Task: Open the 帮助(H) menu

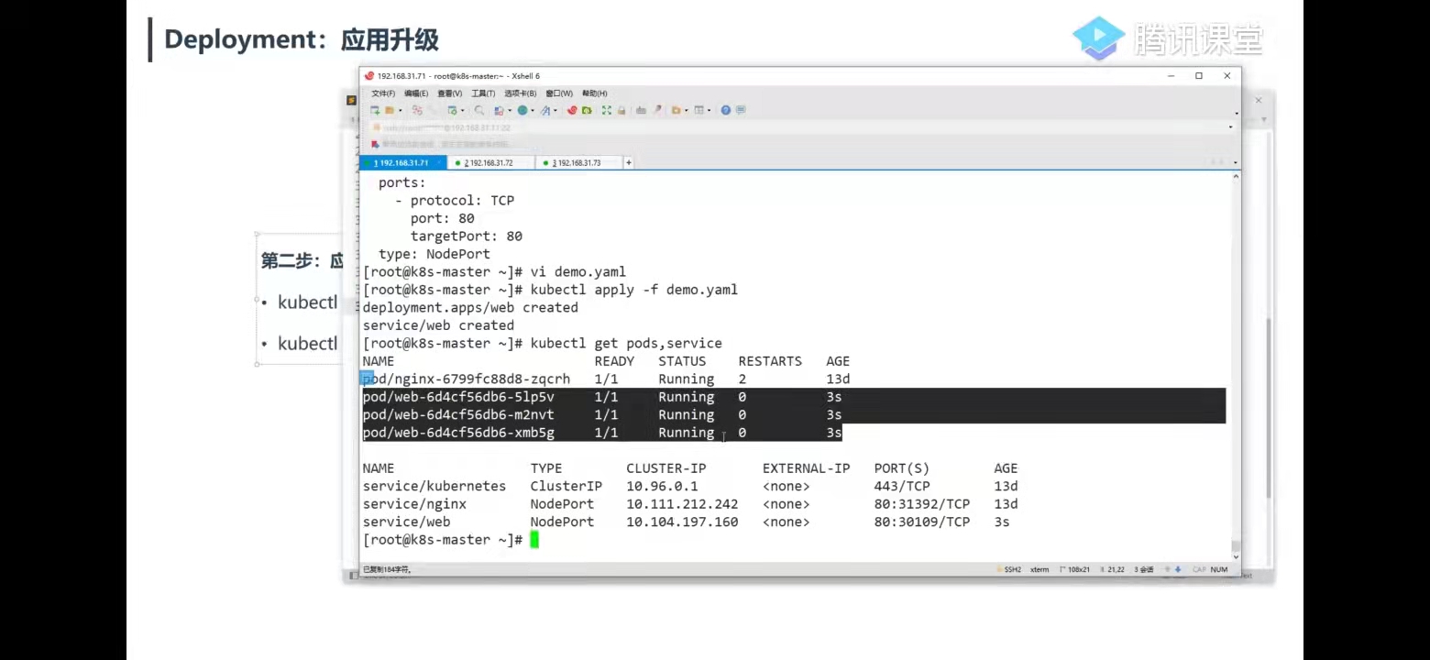Action: click(x=595, y=93)
